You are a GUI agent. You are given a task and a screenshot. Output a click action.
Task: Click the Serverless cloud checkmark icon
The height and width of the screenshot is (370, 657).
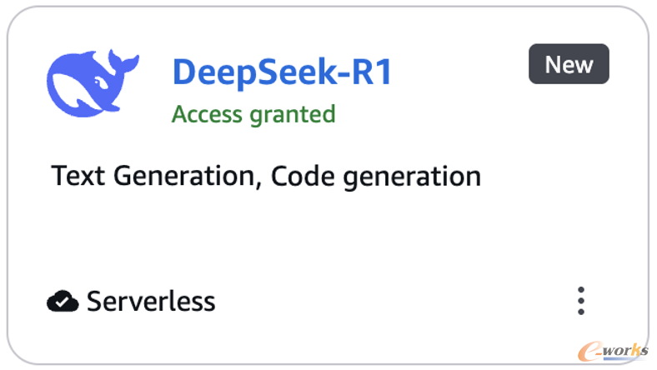[x=63, y=301]
